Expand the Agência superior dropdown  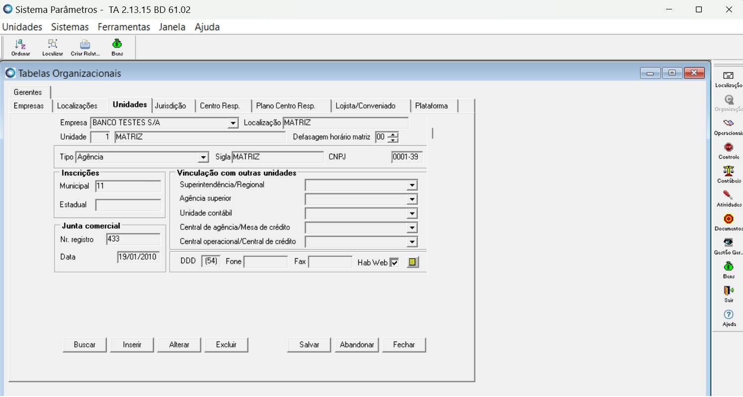(x=411, y=199)
